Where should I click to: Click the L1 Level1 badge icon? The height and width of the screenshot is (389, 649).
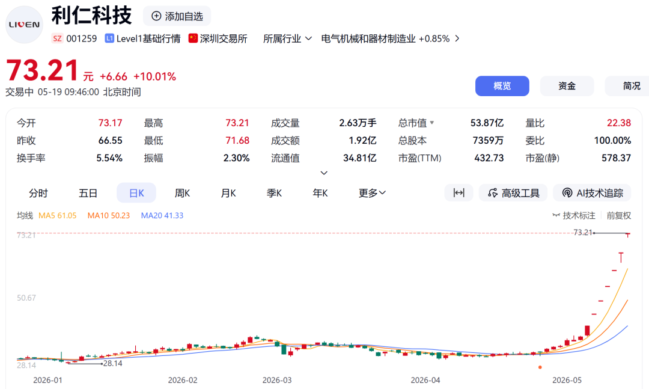tap(109, 38)
